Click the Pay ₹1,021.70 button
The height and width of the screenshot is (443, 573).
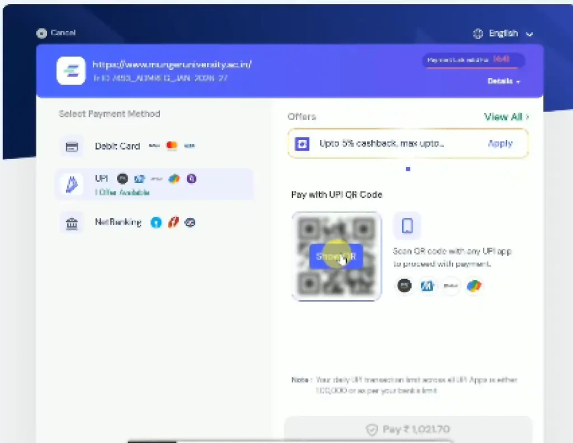(408, 429)
